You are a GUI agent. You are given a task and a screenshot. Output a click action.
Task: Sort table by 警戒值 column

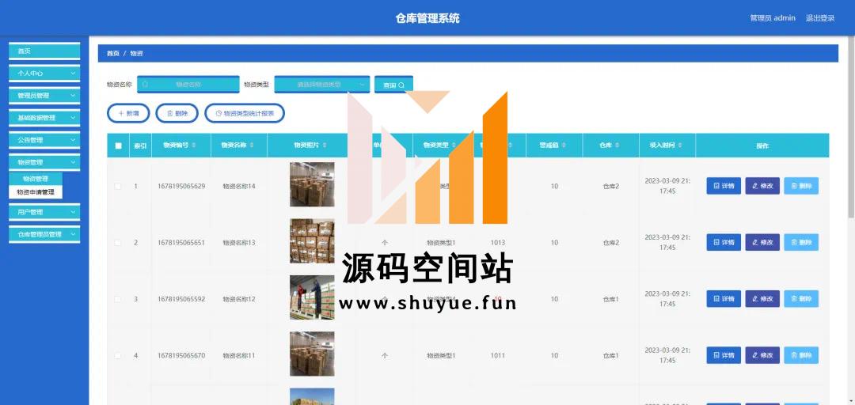564,145
